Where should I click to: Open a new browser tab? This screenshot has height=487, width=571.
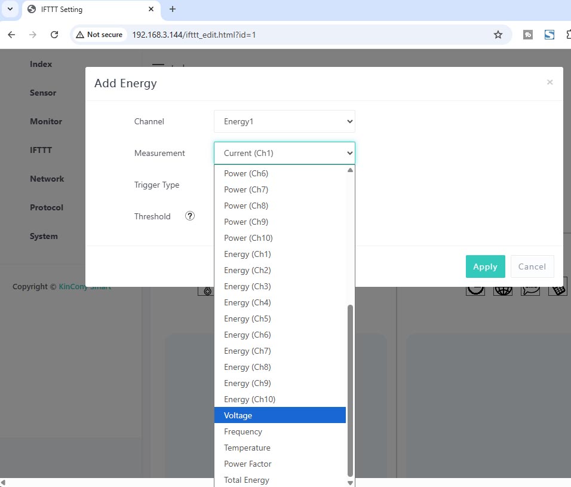(x=173, y=9)
